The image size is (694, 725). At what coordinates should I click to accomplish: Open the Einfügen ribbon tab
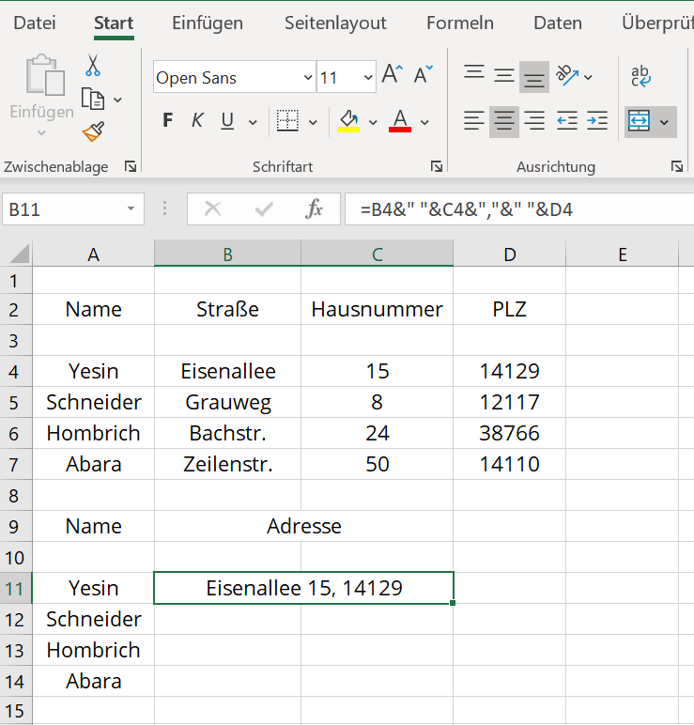[x=208, y=23]
